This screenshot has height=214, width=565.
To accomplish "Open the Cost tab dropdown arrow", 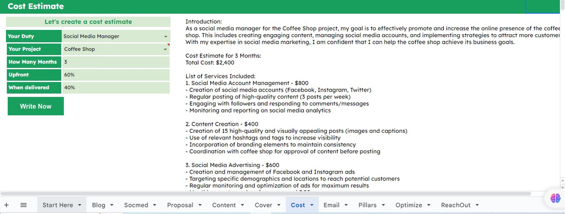I will 312,205.
